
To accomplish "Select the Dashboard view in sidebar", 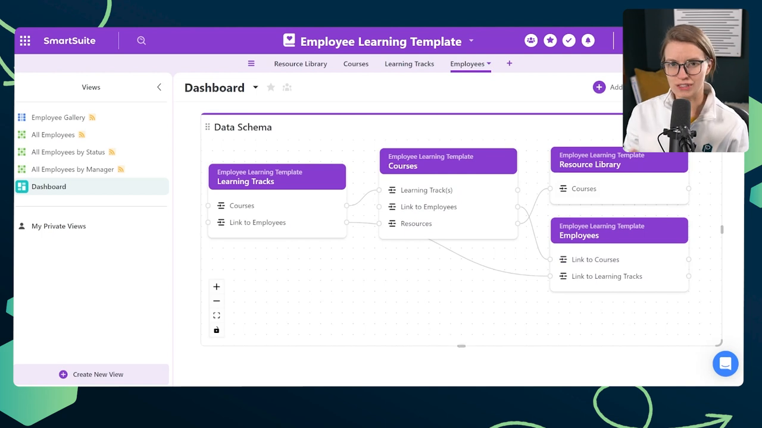I will pyautogui.click(x=92, y=187).
